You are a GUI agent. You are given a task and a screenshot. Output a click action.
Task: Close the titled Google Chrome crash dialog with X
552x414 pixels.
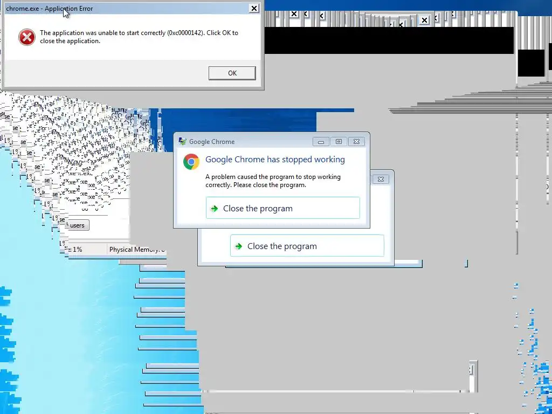pos(356,142)
